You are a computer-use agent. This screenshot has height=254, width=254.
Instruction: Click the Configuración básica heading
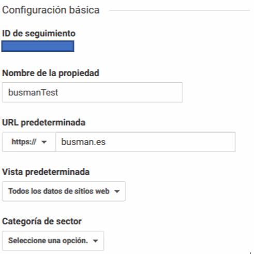(x=51, y=10)
